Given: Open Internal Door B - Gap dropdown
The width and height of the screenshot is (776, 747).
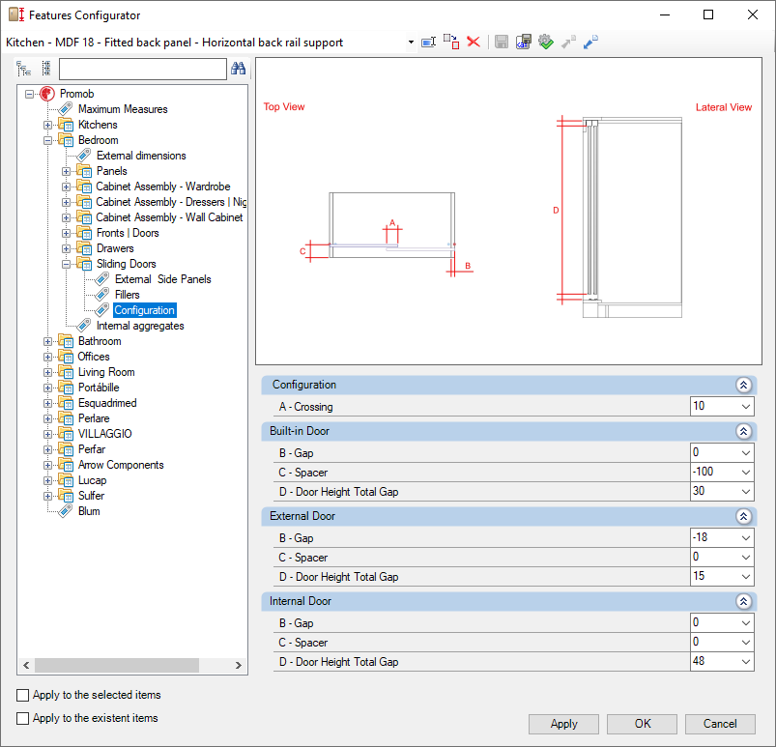Looking at the screenshot, I should point(746,622).
